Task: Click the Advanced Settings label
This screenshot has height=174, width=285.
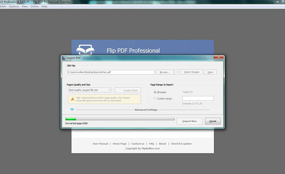Action: click(x=146, y=110)
